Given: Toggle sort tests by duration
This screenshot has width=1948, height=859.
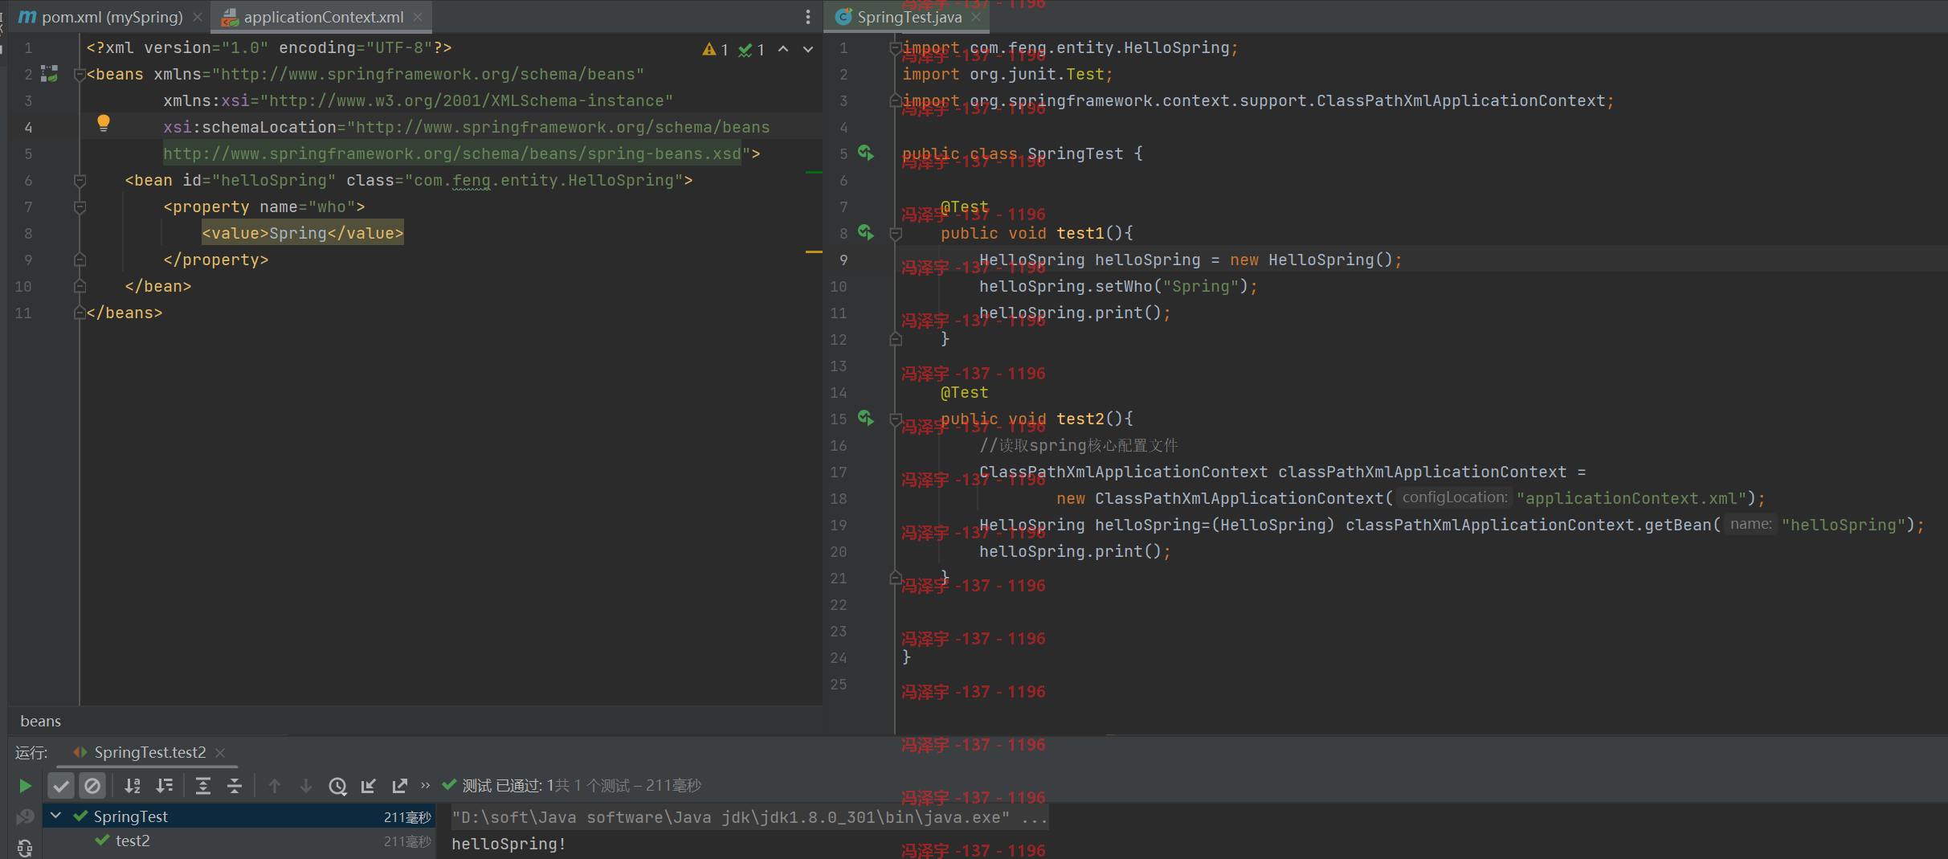Looking at the screenshot, I should pyautogui.click(x=165, y=785).
